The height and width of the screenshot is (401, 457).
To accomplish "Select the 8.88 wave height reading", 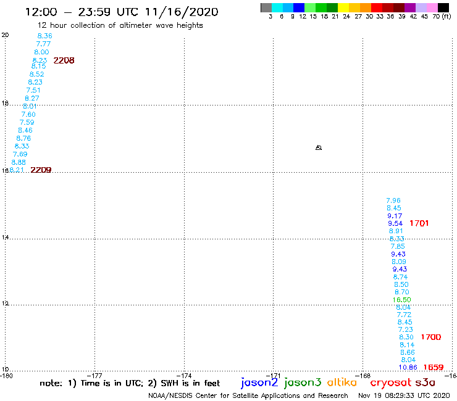I will [19, 162].
